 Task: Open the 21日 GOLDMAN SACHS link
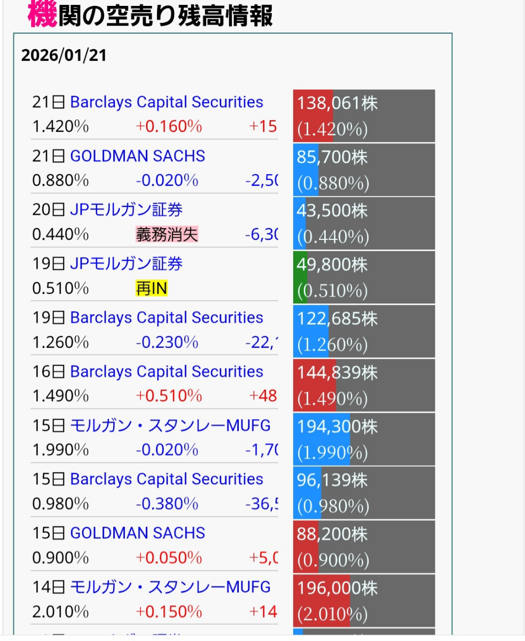point(137,156)
